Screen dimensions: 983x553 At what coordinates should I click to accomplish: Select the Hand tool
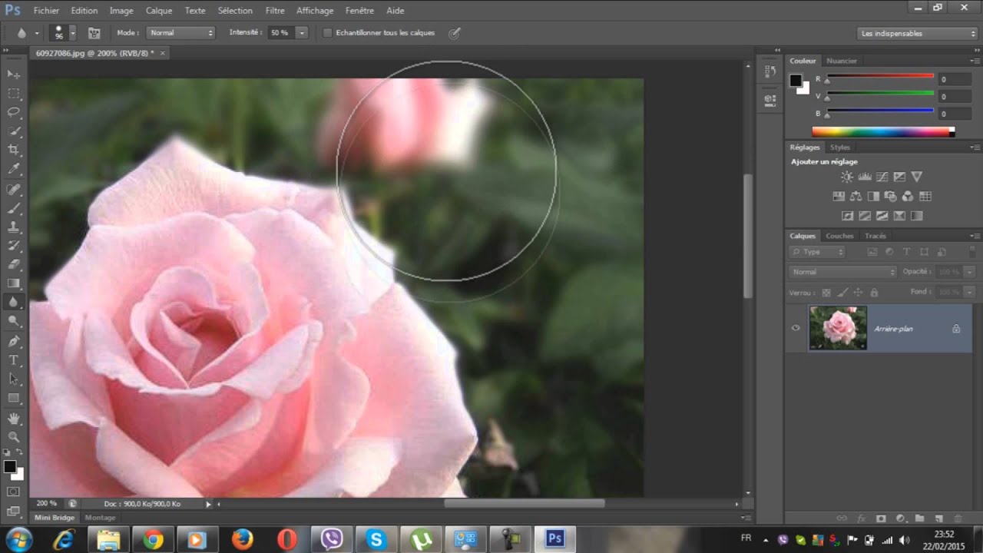coord(14,418)
